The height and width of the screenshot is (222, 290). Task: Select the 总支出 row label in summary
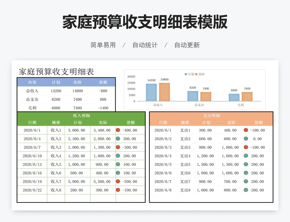pyautogui.click(x=32, y=99)
